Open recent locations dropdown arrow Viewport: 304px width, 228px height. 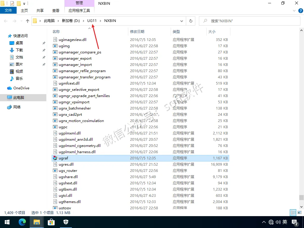tap(21, 21)
